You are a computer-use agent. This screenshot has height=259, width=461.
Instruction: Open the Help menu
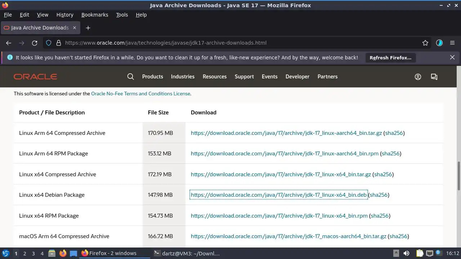tap(141, 15)
